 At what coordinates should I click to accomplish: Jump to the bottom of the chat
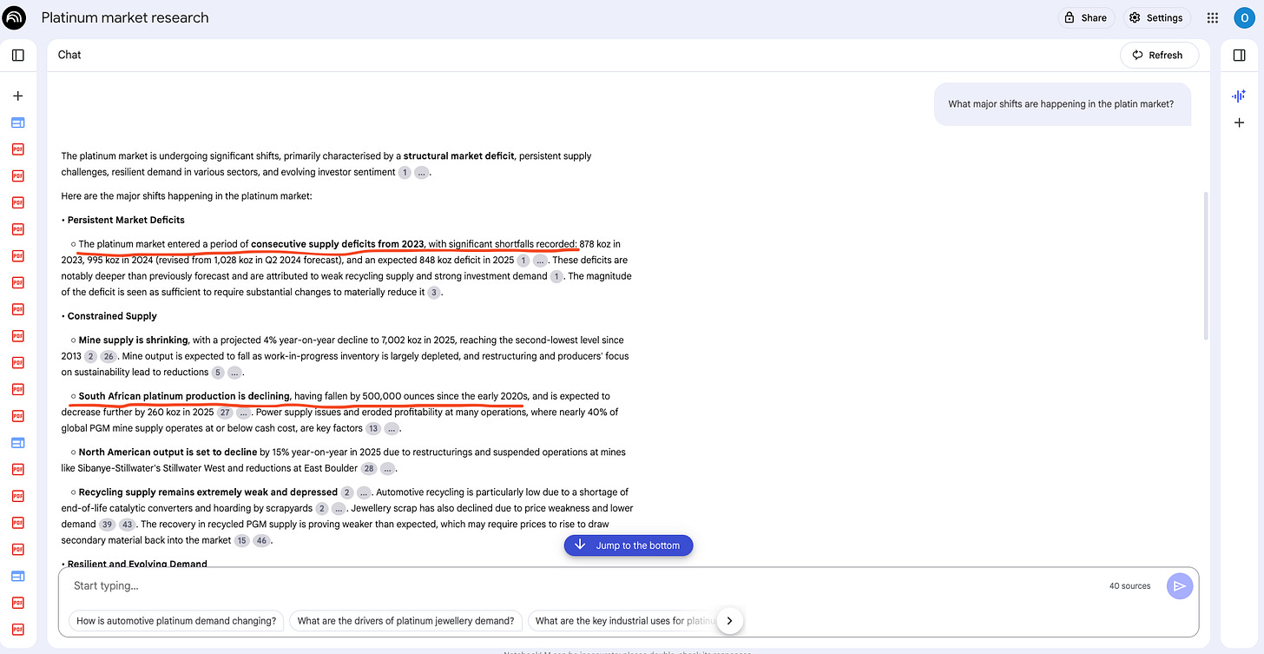629,545
